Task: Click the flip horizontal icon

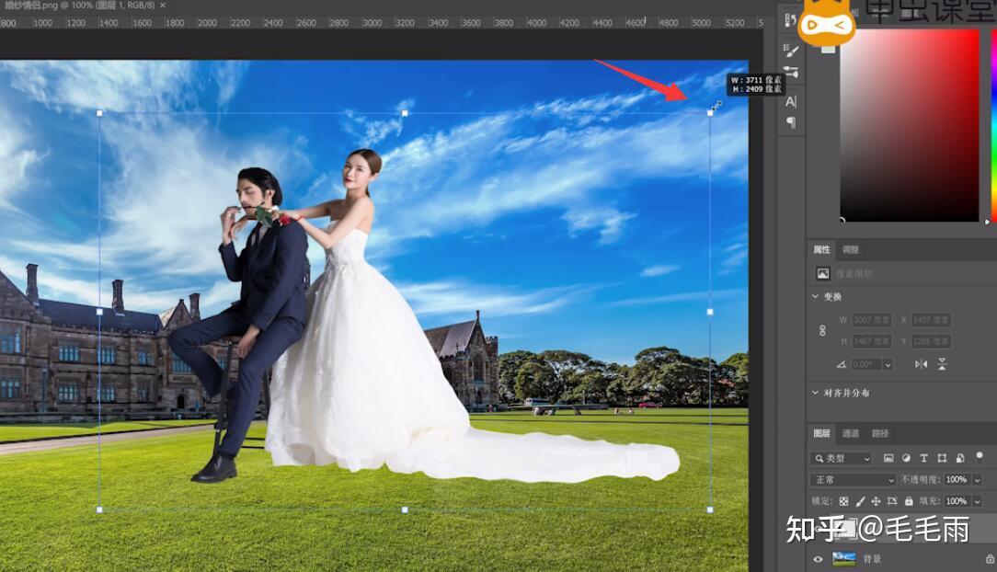Action: tap(921, 364)
